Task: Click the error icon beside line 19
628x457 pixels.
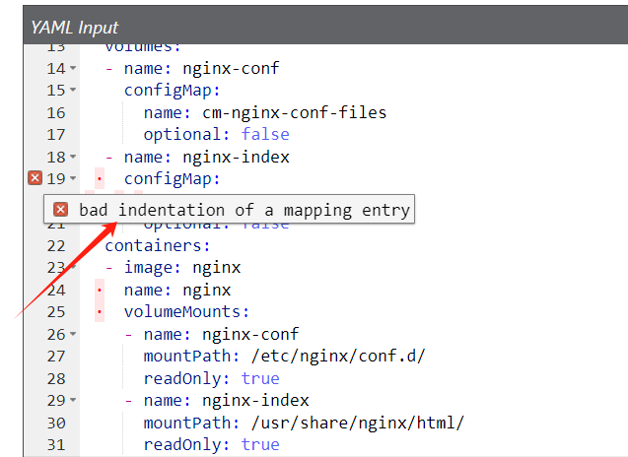Action: coord(35,178)
